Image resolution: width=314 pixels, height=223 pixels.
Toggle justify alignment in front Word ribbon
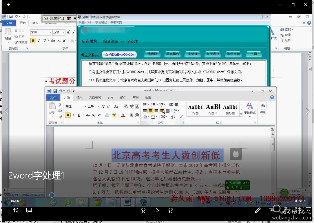point(162,111)
